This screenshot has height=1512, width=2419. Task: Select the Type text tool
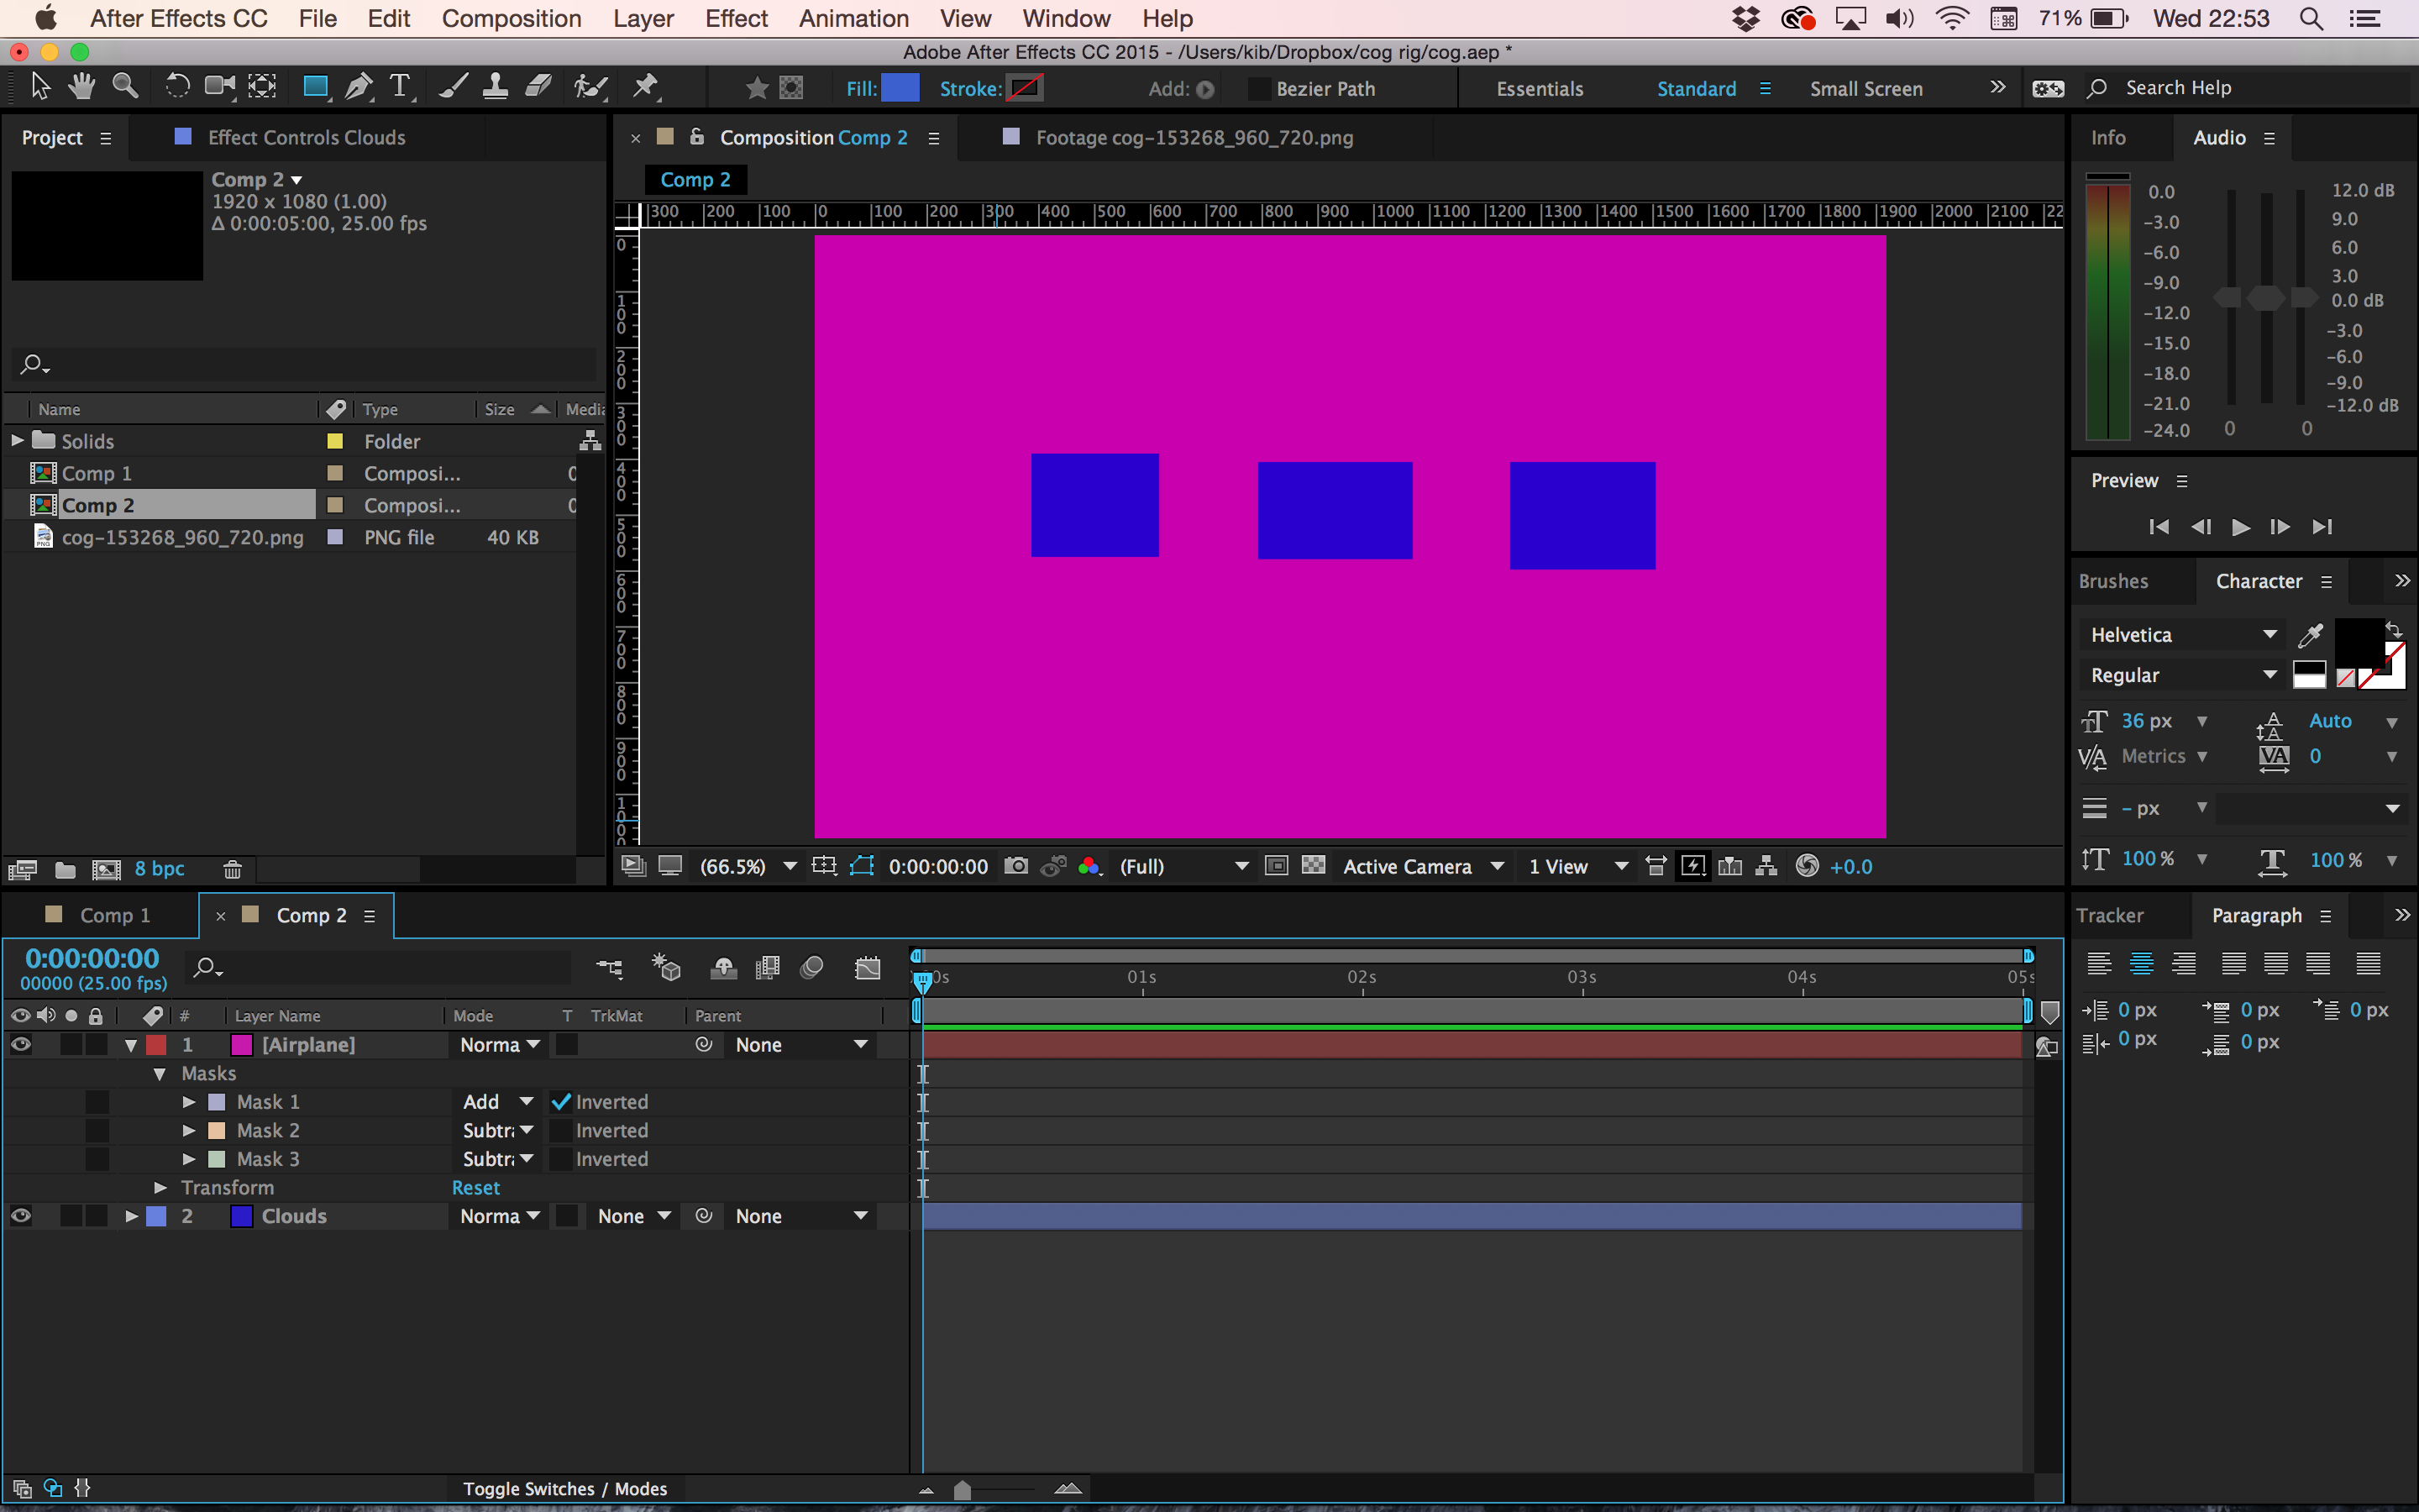(x=400, y=87)
